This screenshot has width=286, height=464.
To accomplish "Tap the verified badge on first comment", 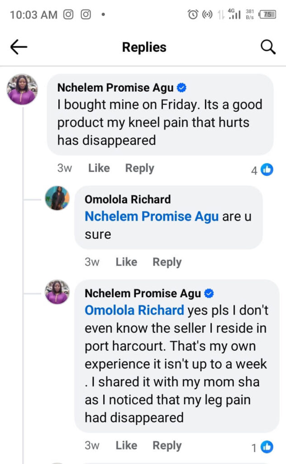I will click(182, 87).
